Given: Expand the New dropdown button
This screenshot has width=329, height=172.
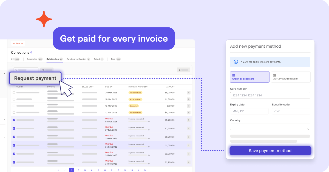Looking at the screenshot, I should pyautogui.click(x=18, y=43).
